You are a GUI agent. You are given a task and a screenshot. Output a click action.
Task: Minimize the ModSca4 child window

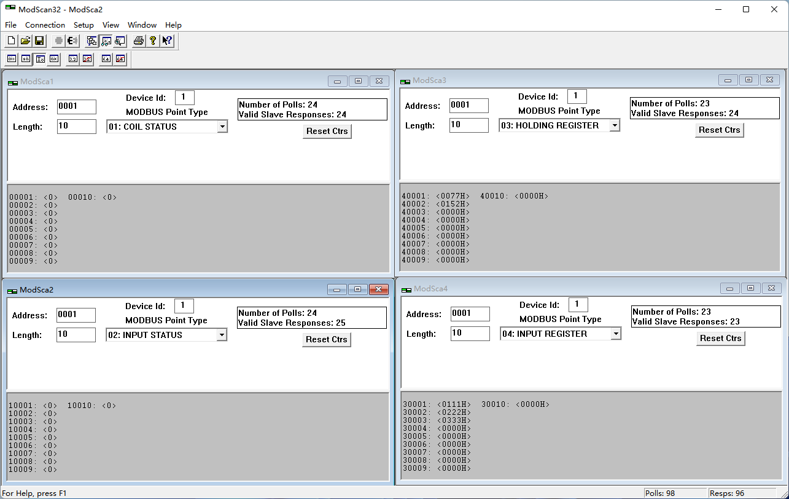point(729,288)
